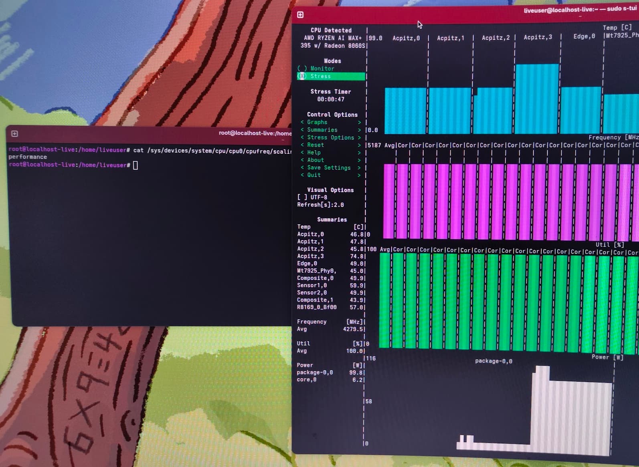Click the Util Avg value 100.0
The height and width of the screenshot is (467, 639).
354,351
